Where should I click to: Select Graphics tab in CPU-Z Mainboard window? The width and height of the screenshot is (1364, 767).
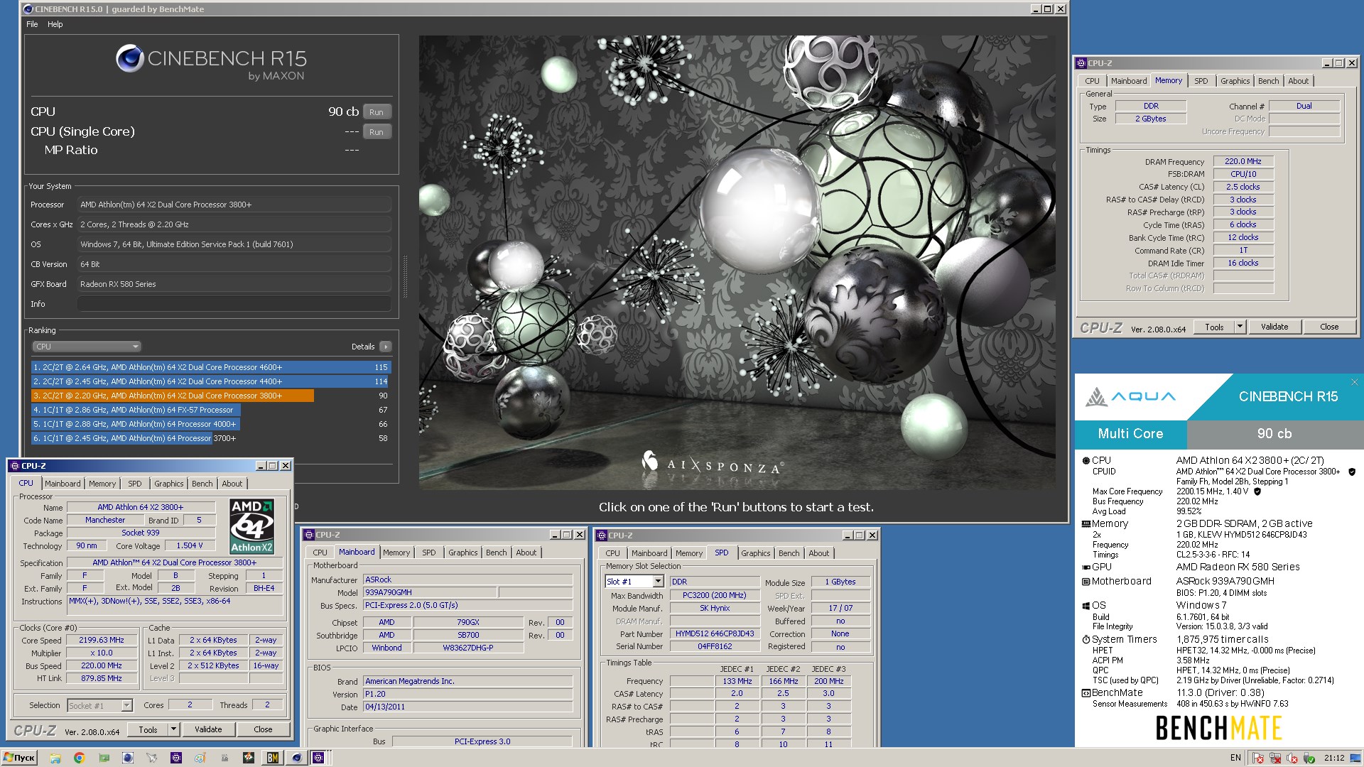[463, 553]
